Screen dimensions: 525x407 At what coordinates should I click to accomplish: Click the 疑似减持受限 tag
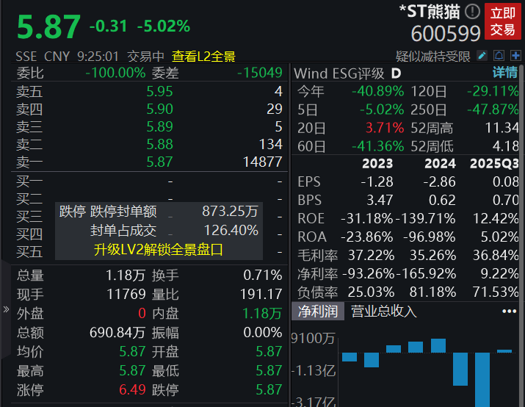point(433,56)
